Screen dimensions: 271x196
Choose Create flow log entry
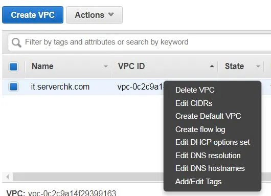pos(200,129)
